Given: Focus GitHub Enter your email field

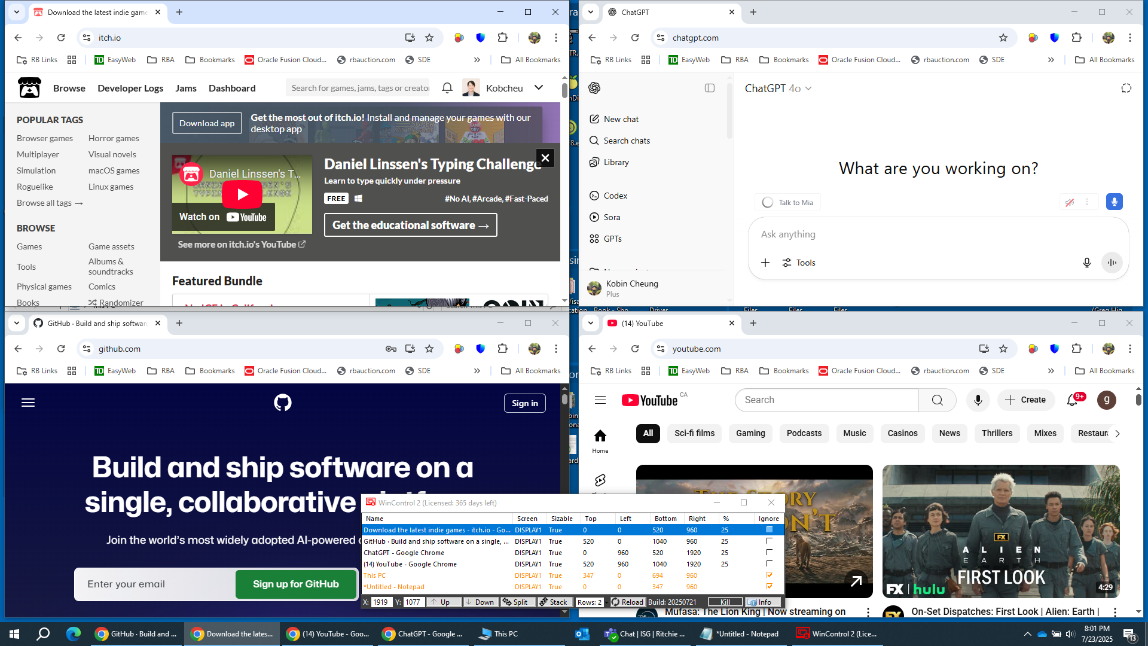Looking at the screenshot, I should (x=155, y=584).
